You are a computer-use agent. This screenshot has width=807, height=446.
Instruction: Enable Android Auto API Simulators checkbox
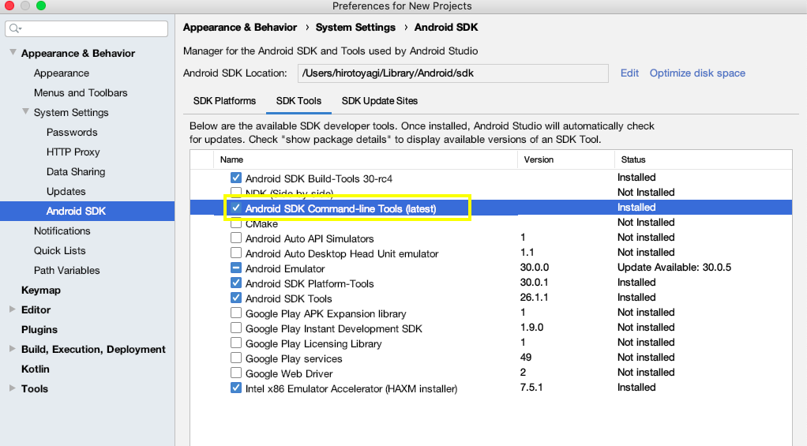[x=236, y=238]
